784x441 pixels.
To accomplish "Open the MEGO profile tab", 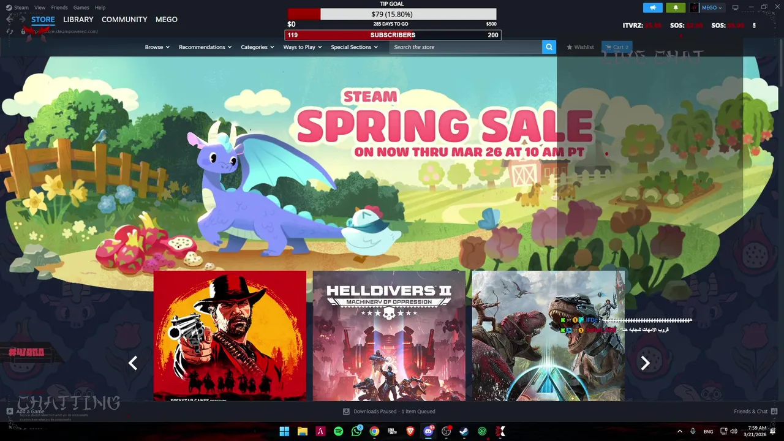I will pos(167,20).
